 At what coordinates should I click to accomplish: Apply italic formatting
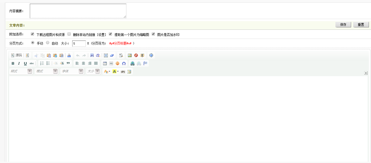pos(19,63)
